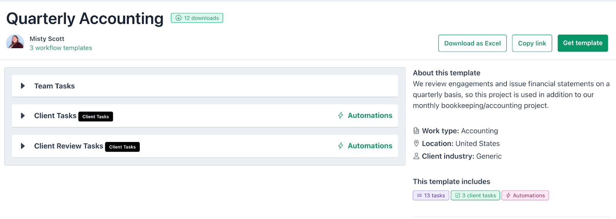Click the Get template button
Screen dimensions: 616x219
(x=583, y=43)
